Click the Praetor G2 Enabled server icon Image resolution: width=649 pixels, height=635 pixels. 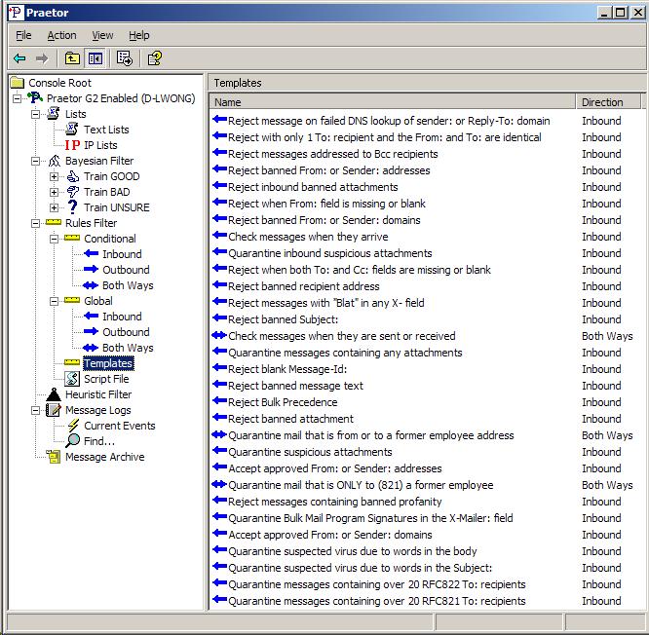pos(35,98)
